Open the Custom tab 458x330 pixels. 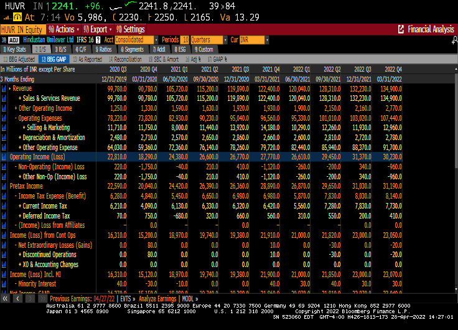tap(204, 49)
